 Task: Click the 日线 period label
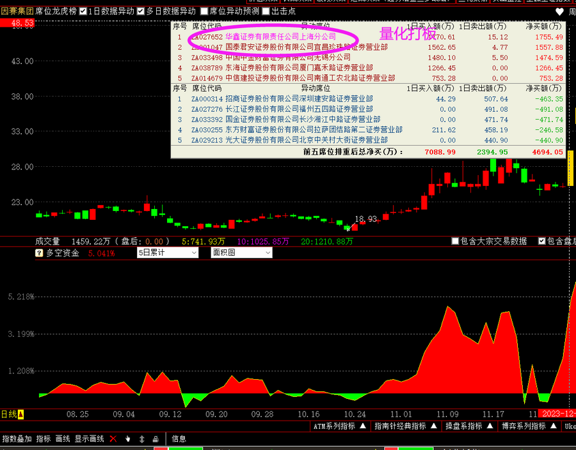[9, 414]
